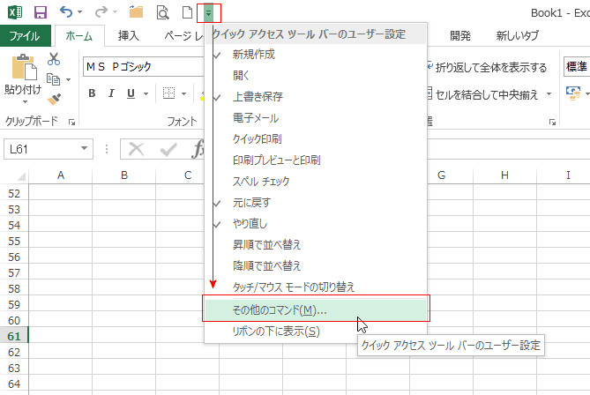Select row header 57
The image size is (590, 395).
(x=14, y=272)
